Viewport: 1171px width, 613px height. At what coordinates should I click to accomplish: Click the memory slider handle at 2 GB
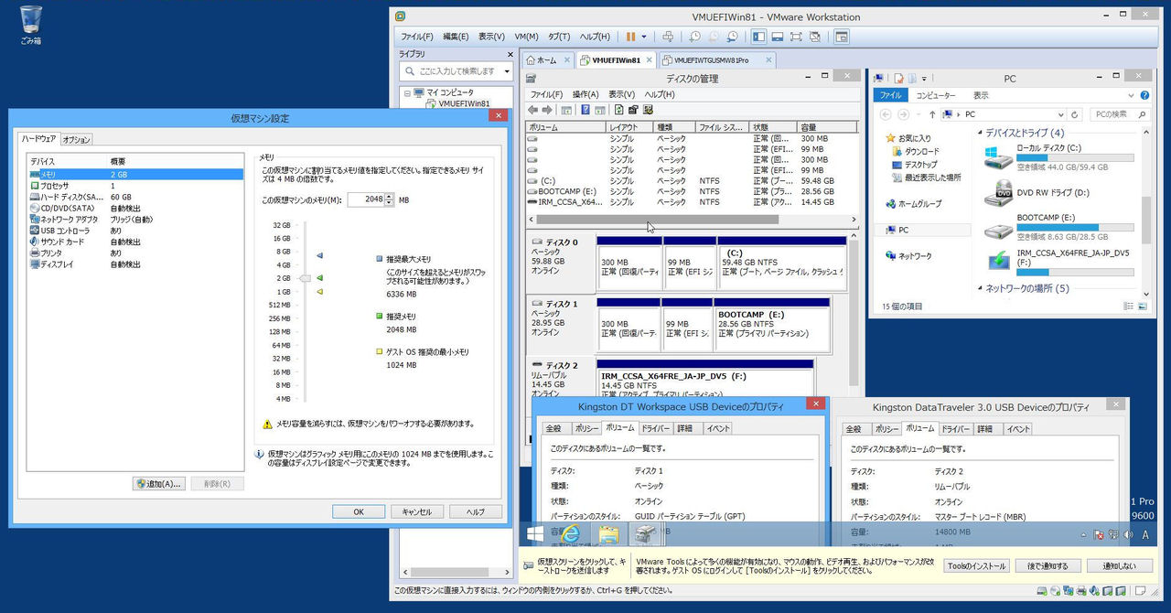306,277
